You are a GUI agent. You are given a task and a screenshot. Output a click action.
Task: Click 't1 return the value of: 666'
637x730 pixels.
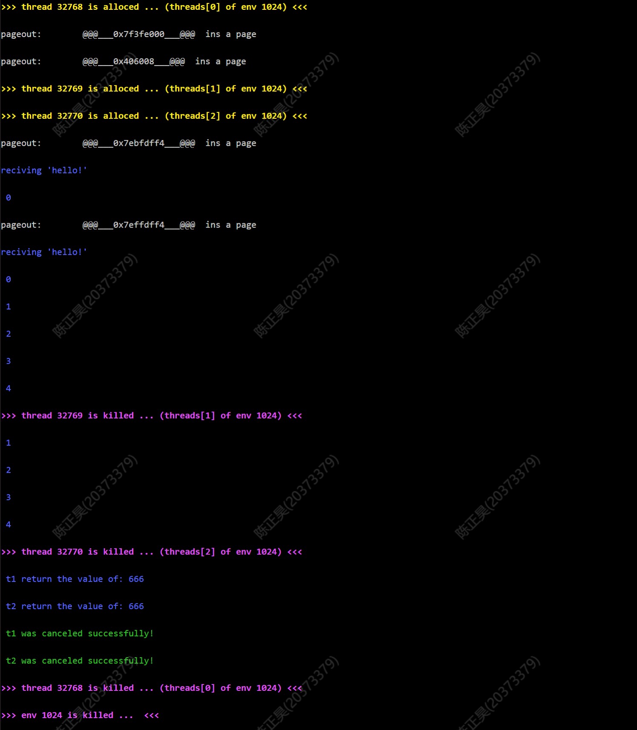(75, 579)
